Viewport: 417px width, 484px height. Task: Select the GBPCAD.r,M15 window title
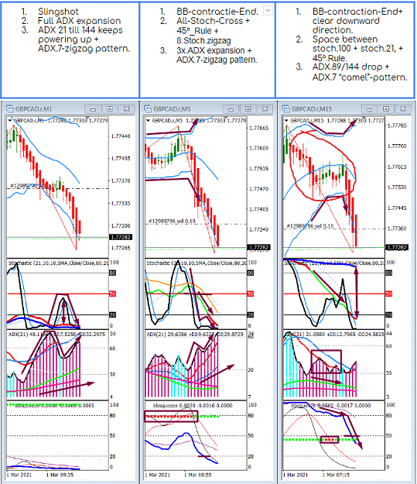click(x=312, y=109)
